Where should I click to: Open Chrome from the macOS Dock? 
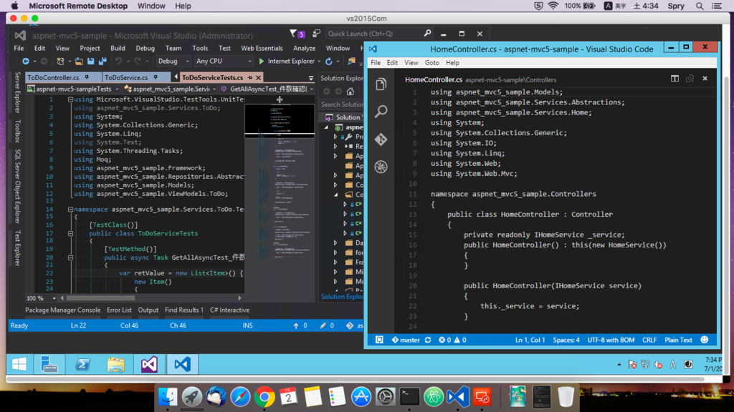pyautogui.click(x=264, y=397)
